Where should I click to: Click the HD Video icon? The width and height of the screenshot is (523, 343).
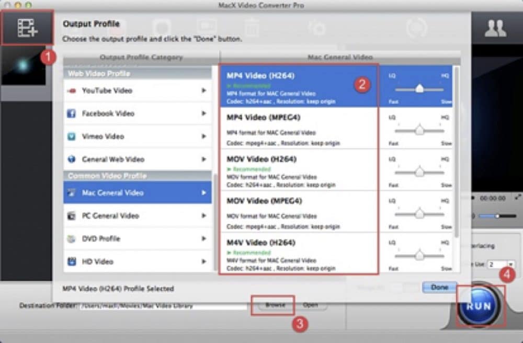click(71, 261)
